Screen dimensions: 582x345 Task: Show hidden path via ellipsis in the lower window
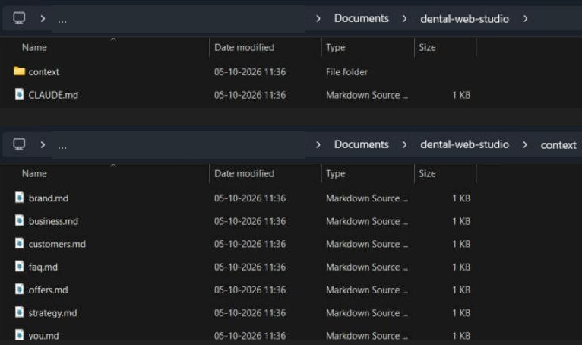click(x=62, y=147)
